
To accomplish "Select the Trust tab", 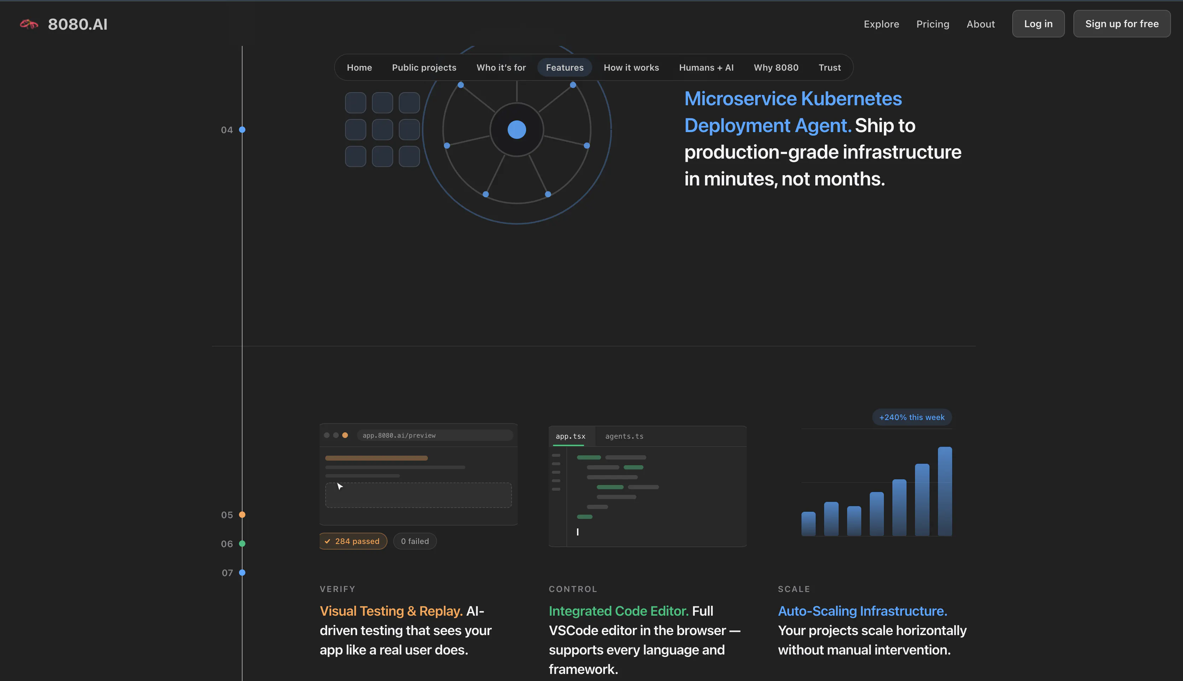I will click(x=829, y=67).
